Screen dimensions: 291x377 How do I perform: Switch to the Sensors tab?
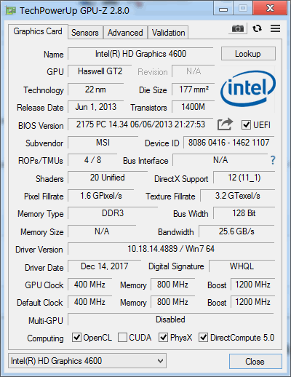point(85,33)
